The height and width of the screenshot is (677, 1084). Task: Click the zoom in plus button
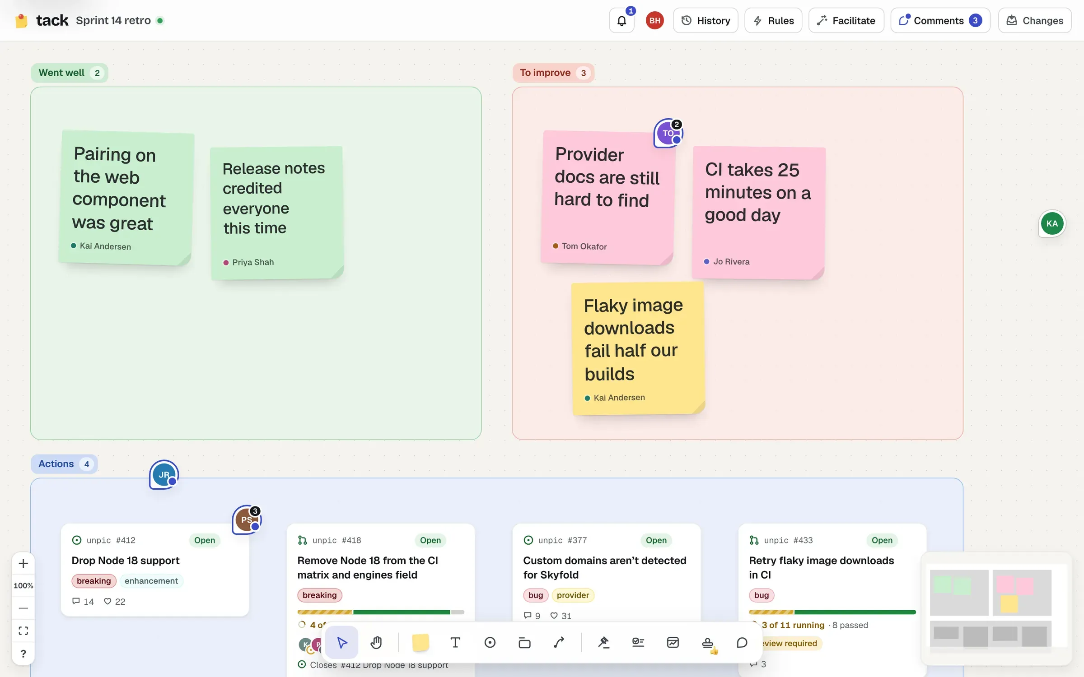click(23, 563)
